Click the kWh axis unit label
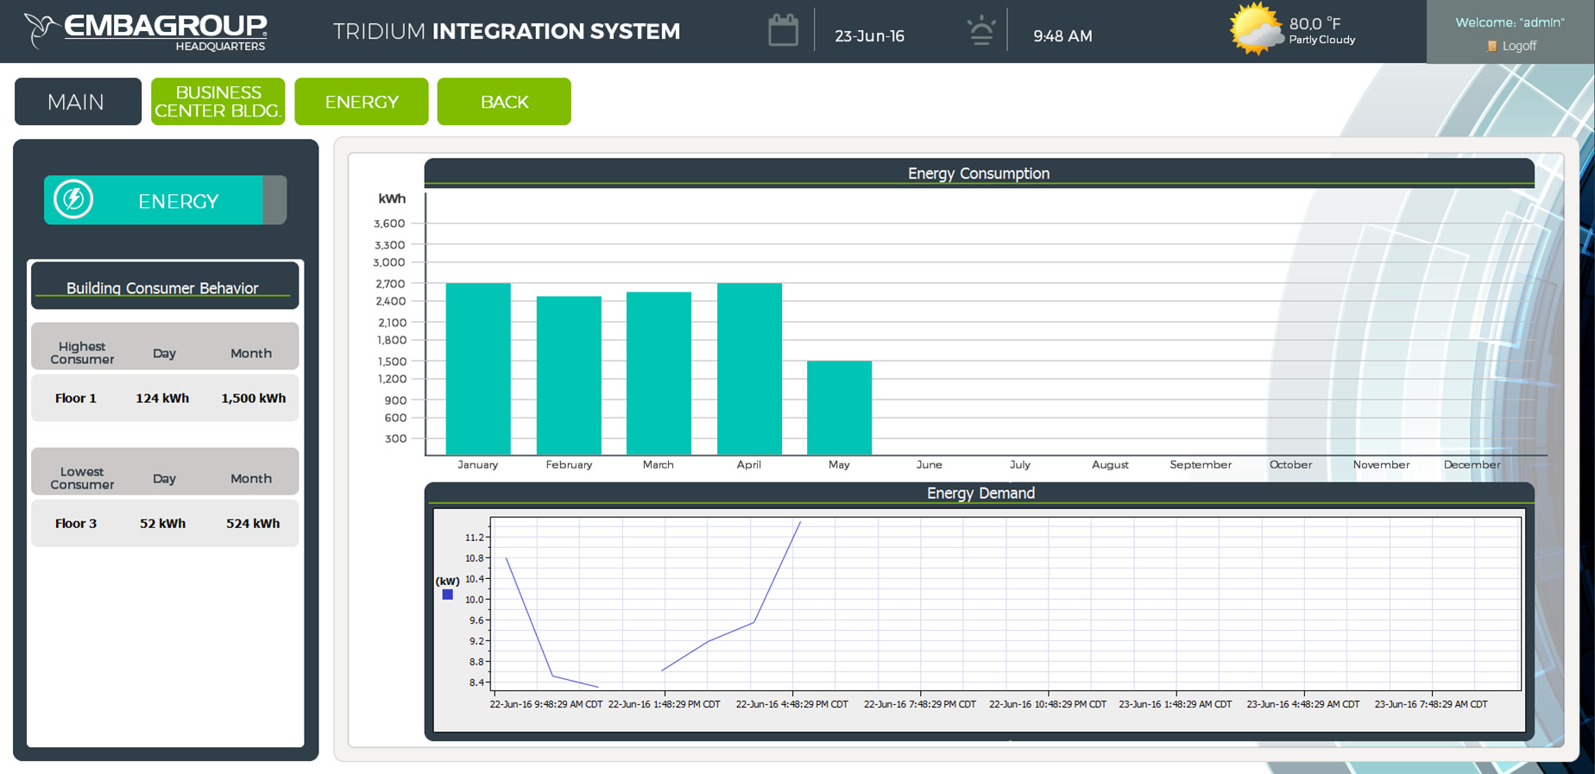The height and width of the screenshot is (774, 1595). point(392,198)
